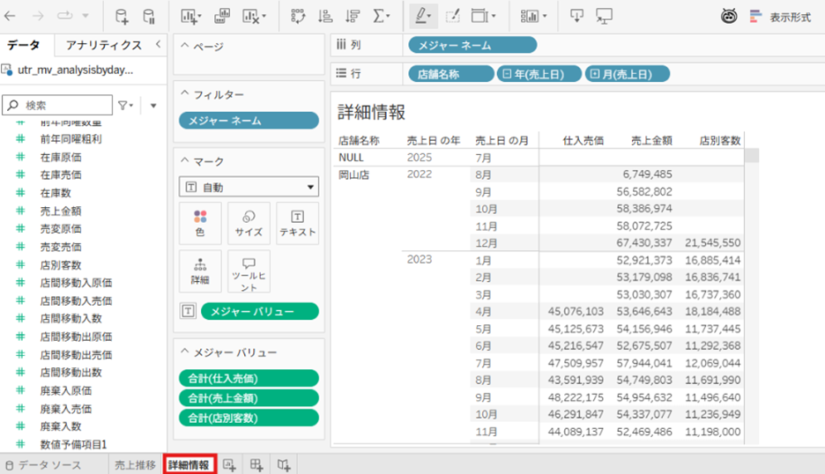
Task: Open the field filter funnel menu
Action: (x=125, y=105)
